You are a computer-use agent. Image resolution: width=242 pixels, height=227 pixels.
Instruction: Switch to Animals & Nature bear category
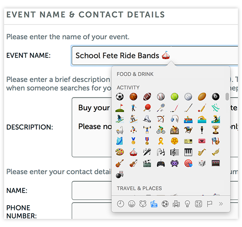click(x=143, y=204)
